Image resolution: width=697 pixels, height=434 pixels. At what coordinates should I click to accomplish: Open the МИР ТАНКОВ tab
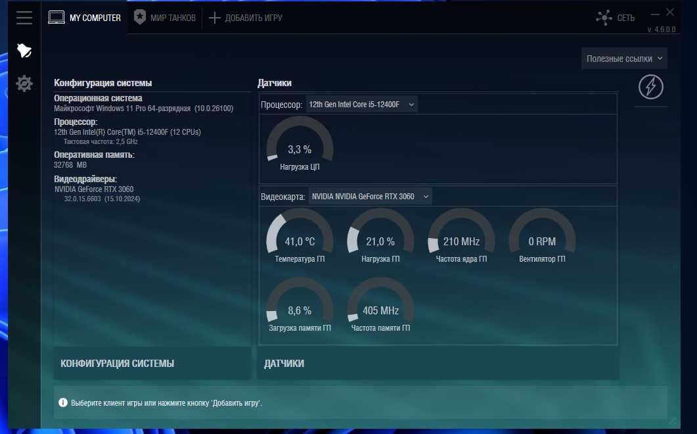(165, 18)
